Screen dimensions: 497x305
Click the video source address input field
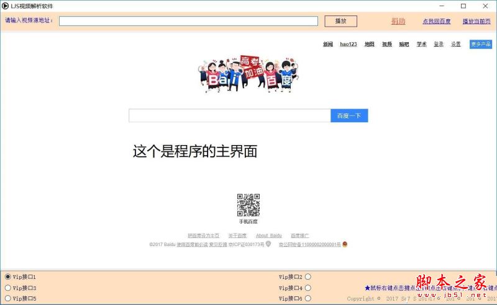188,21
